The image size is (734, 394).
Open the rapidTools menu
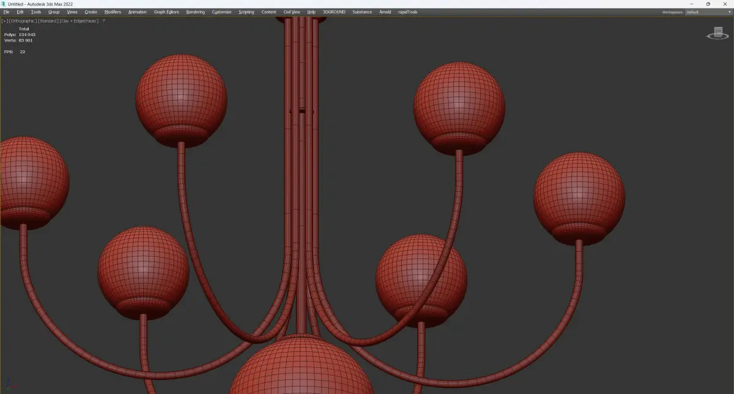coord(407,12)
